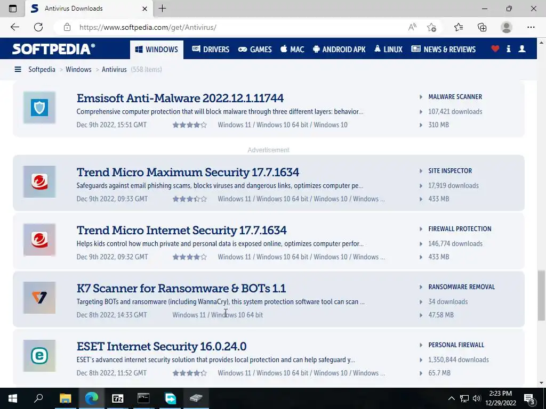
Task: Open the Favorites list icon
Action: point(458,27)
